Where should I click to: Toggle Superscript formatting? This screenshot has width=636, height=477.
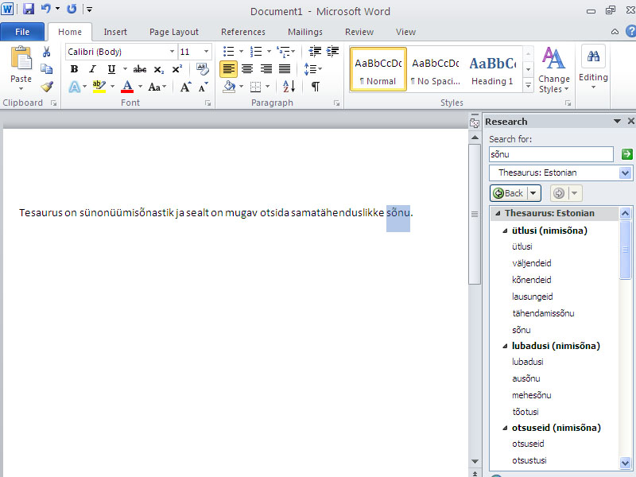click(176, 69)
